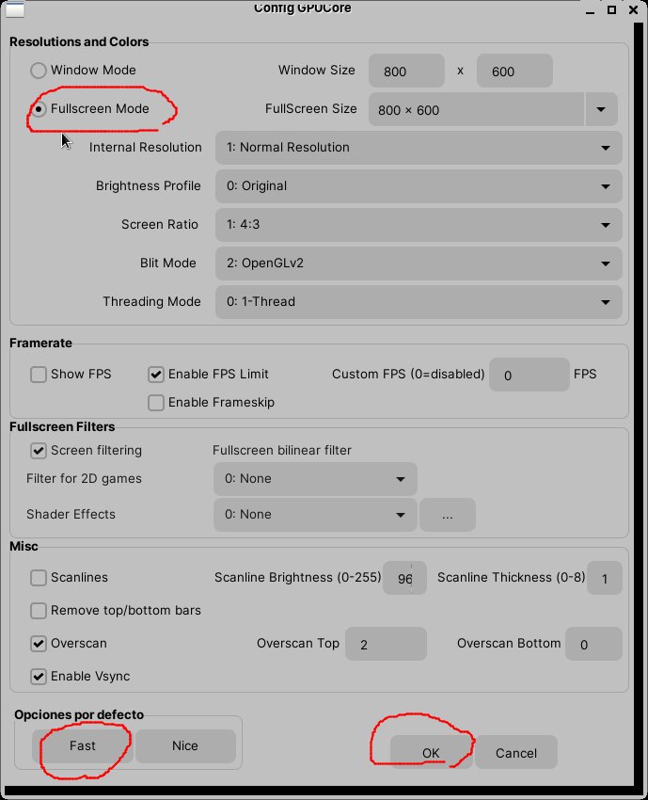648x800 pixels.
Task: Toggle the Overscan checkbox
Action: 39,644
